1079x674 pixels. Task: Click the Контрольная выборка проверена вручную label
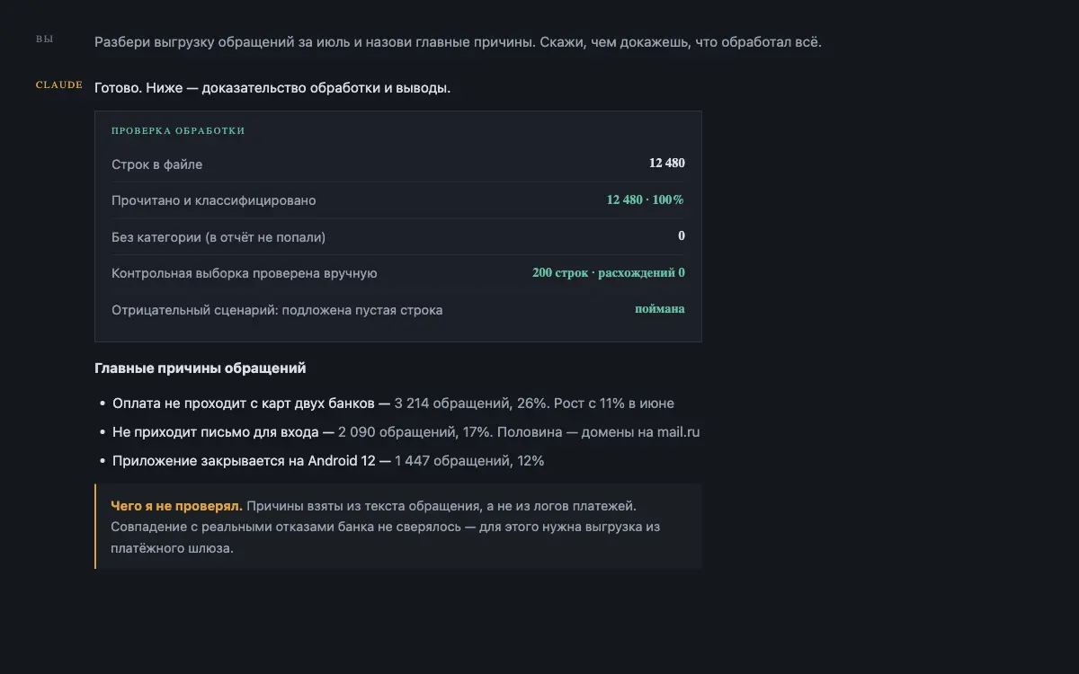click(245, 273)
